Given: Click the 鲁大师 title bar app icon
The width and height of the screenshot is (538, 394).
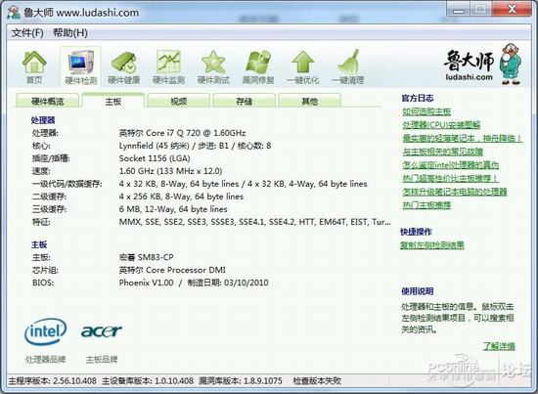Looking at the screenshot, I should pyautogui.click(x=14, y=13).
